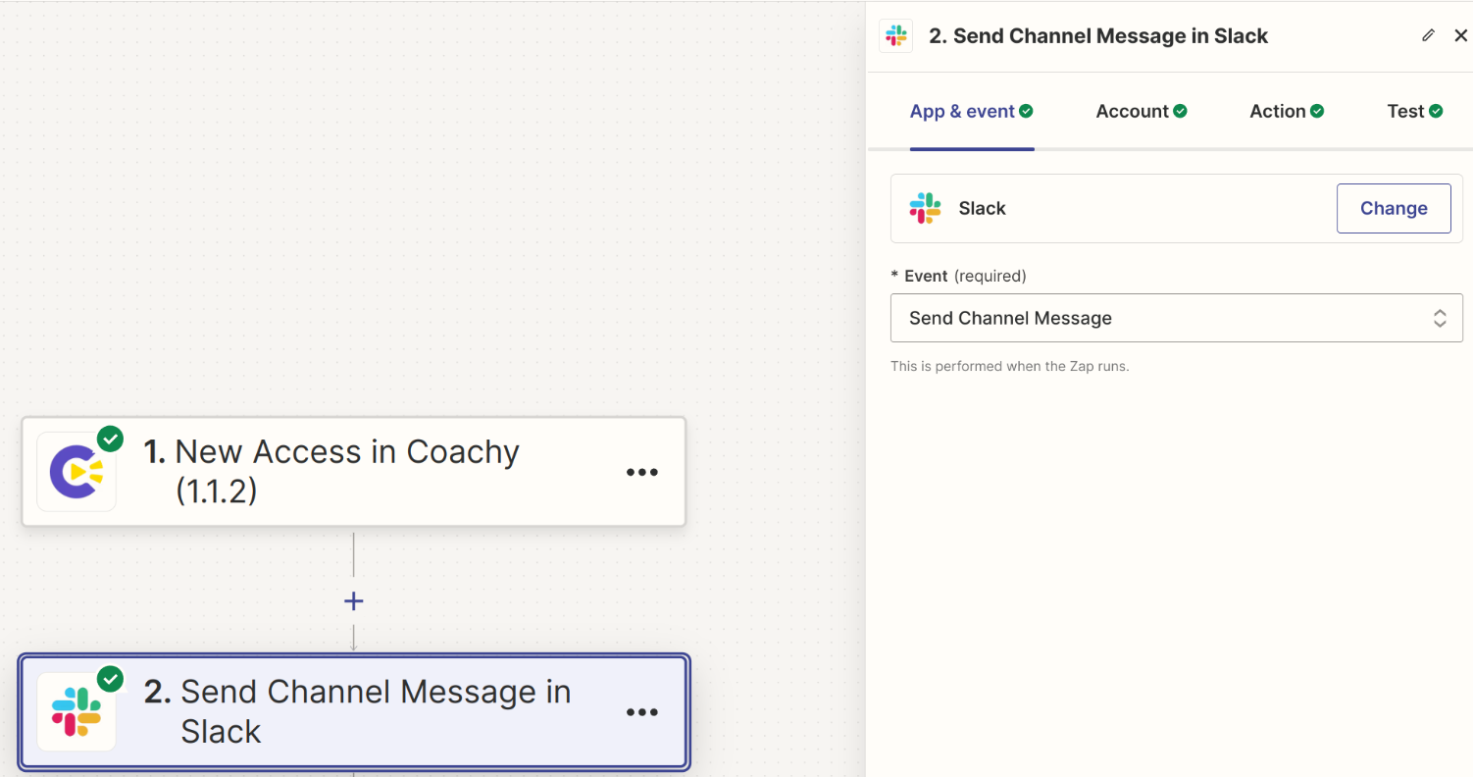Screen dimensions: 1473x777
Task: Click the Change app button
Action: 1394,208
